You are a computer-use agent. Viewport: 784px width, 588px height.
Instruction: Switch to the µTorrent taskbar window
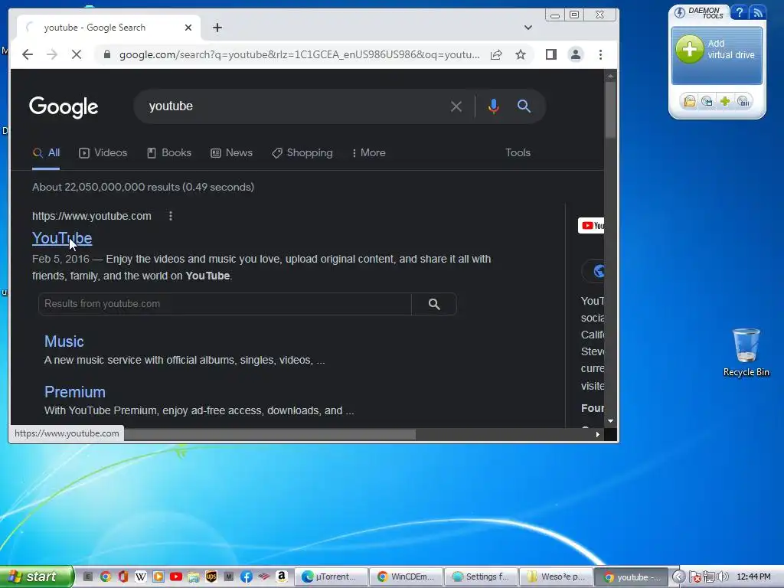(331, 577)
